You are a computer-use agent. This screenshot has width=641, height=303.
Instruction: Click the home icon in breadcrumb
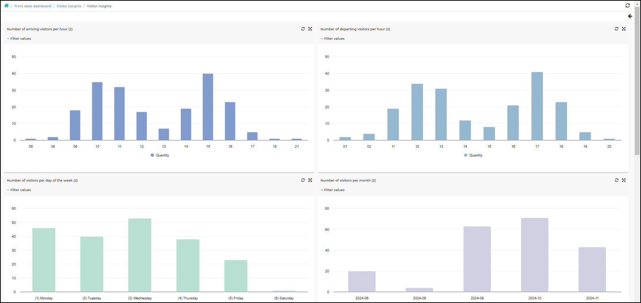7,5
